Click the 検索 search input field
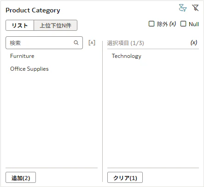The image size is (204, 187). 44,43
